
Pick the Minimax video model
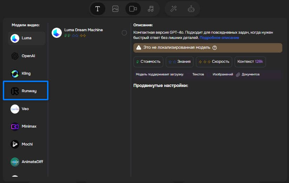tap(26, 126)
